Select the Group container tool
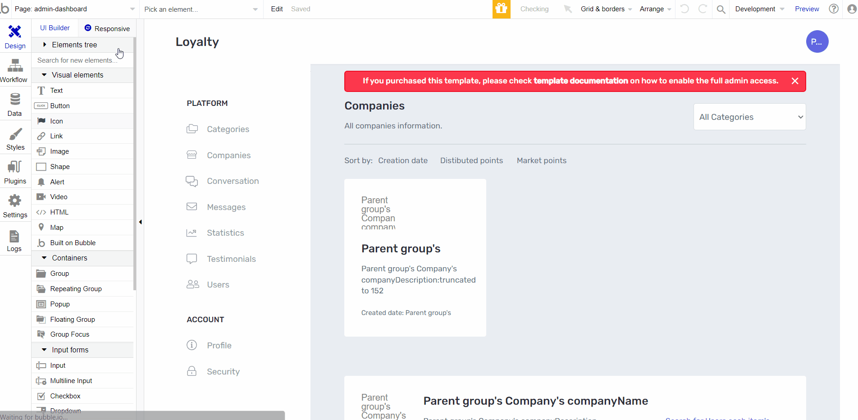 coord(82,274)
